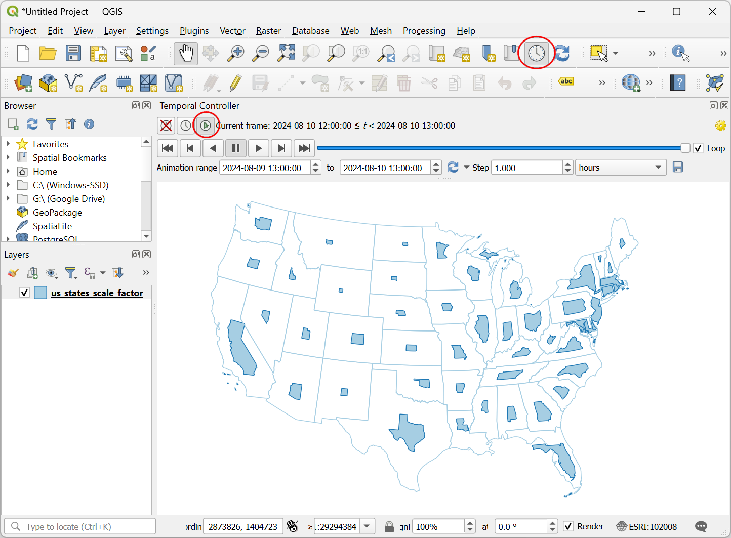Click the Save Project icon

tap(73, 53)
